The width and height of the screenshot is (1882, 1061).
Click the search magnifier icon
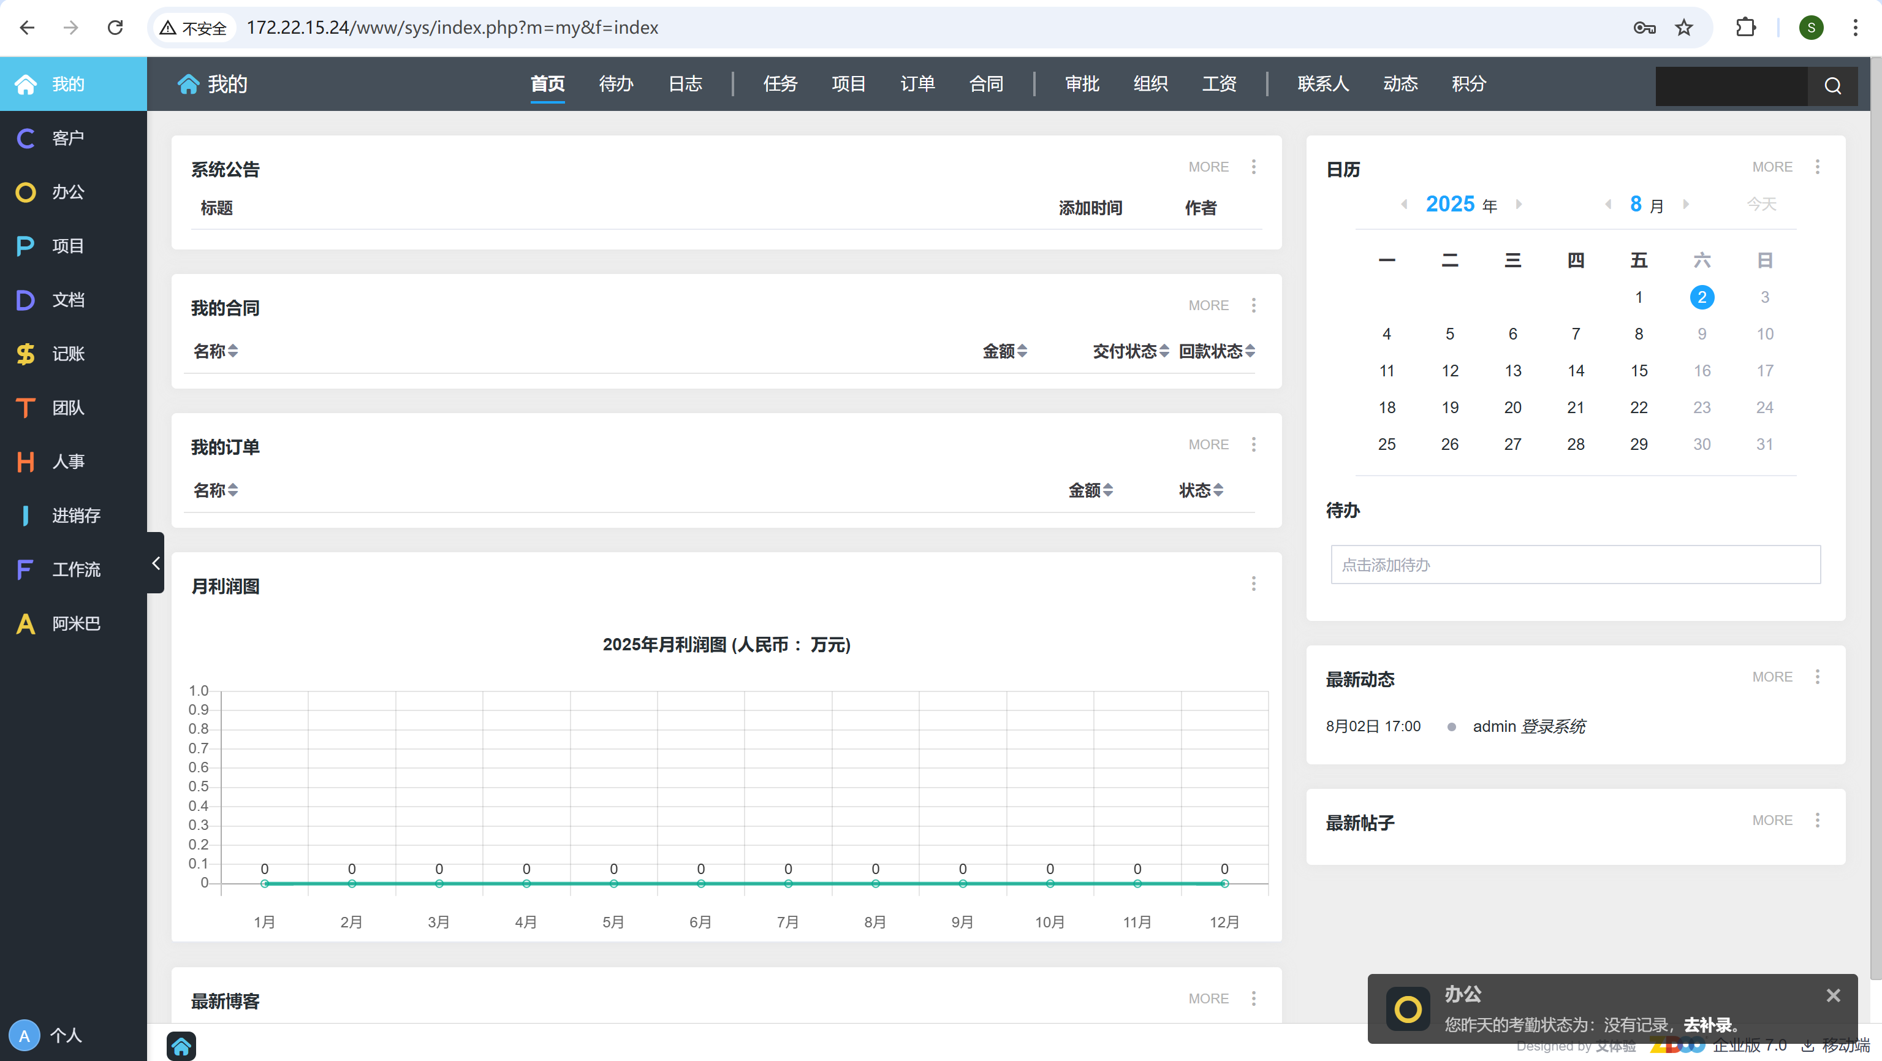pyautogui.click(x=1832, y=85)
